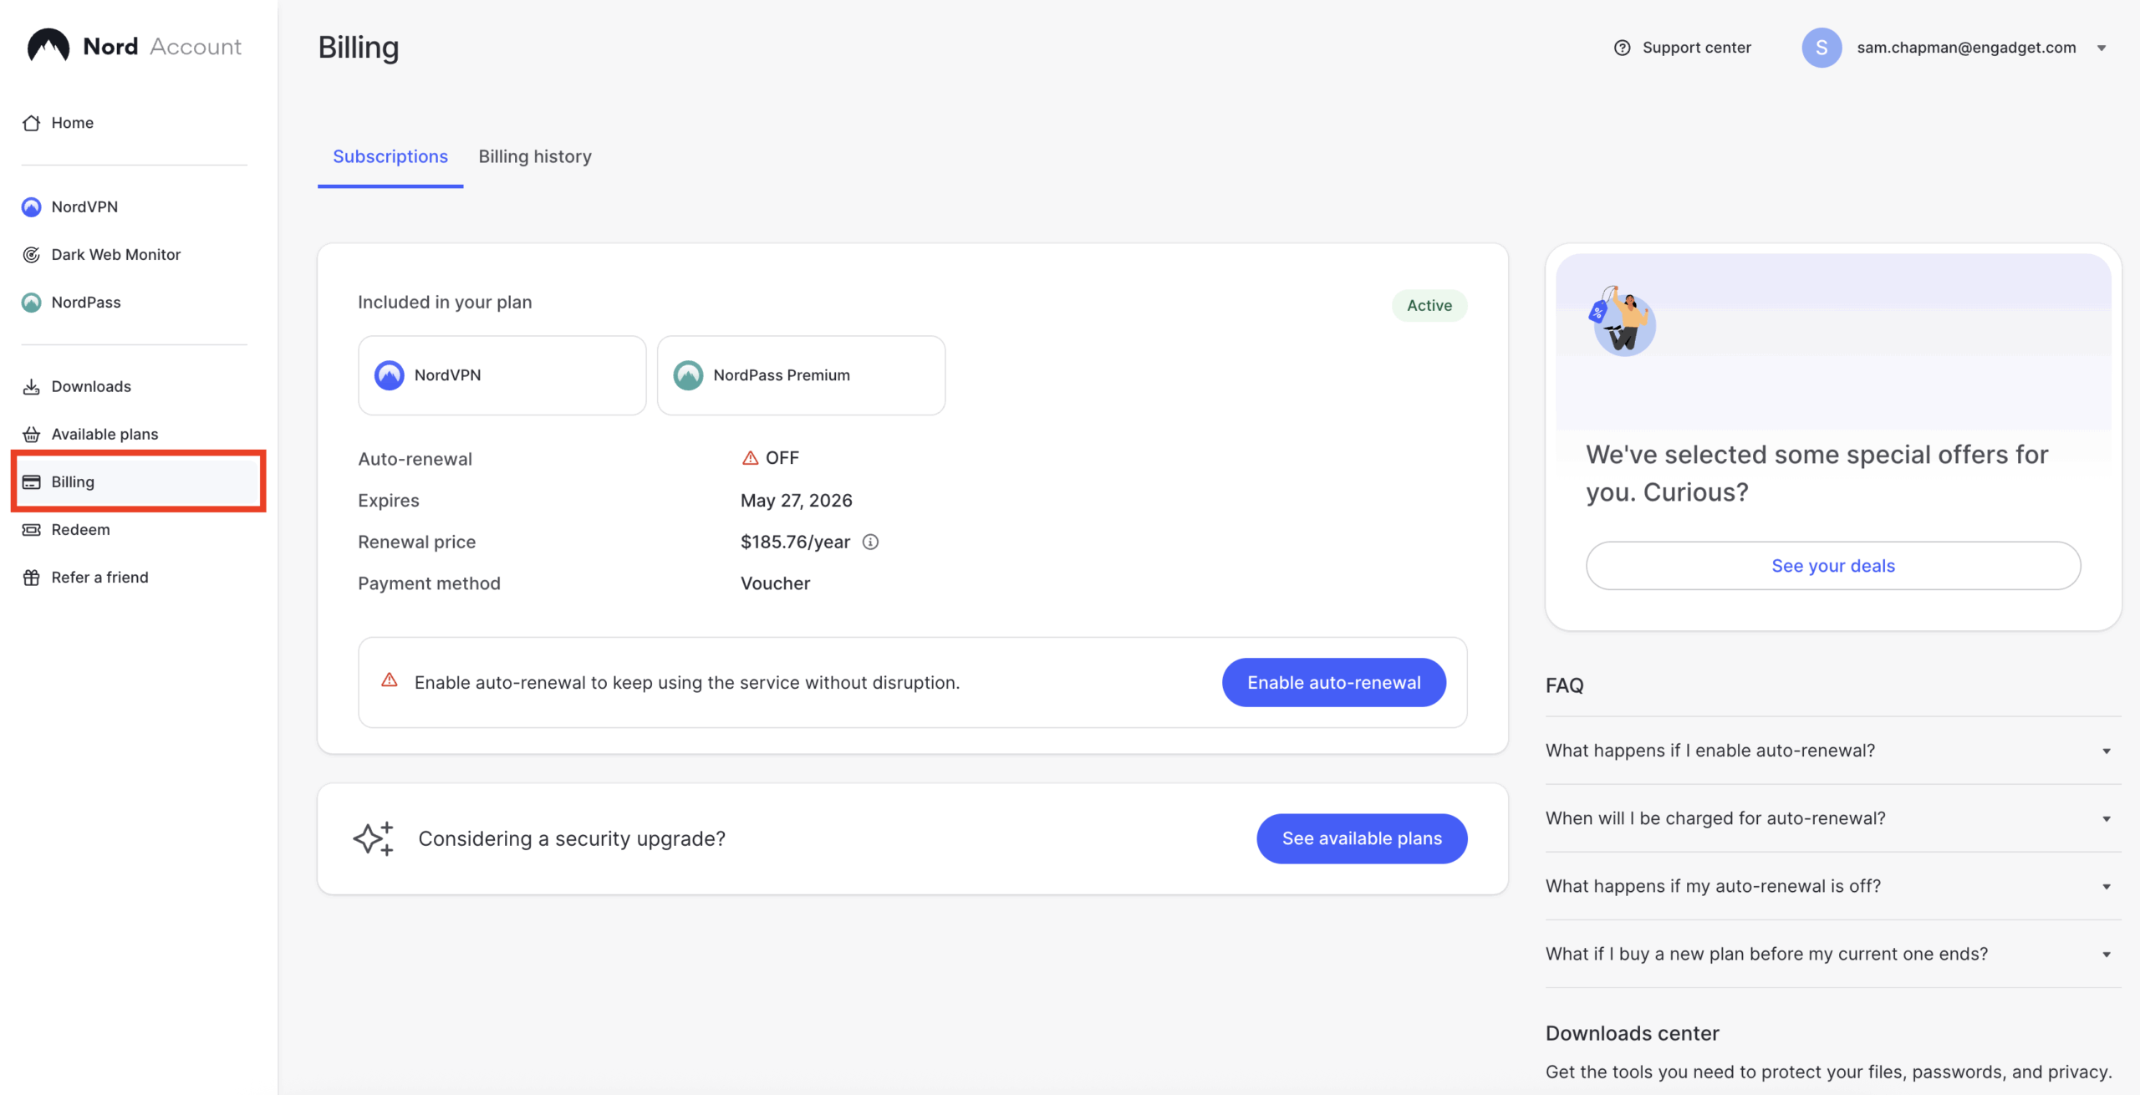Click the renewal price info icon
Viewport: 2140px width, 1095px height.
(872, 542)
